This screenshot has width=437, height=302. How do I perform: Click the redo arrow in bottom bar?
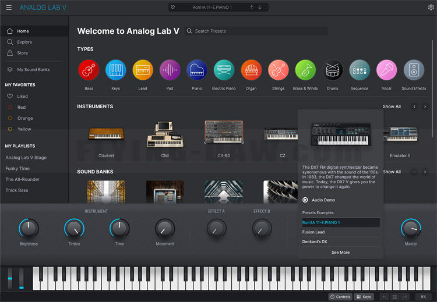click(x=405, y=297)
